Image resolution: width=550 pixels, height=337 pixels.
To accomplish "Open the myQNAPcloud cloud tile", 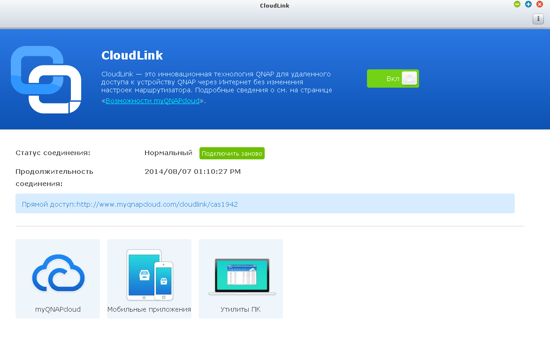I will pyautogui.click(x=58, y=279).
